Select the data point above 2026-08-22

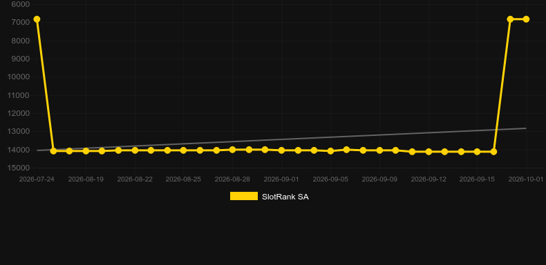135,150
